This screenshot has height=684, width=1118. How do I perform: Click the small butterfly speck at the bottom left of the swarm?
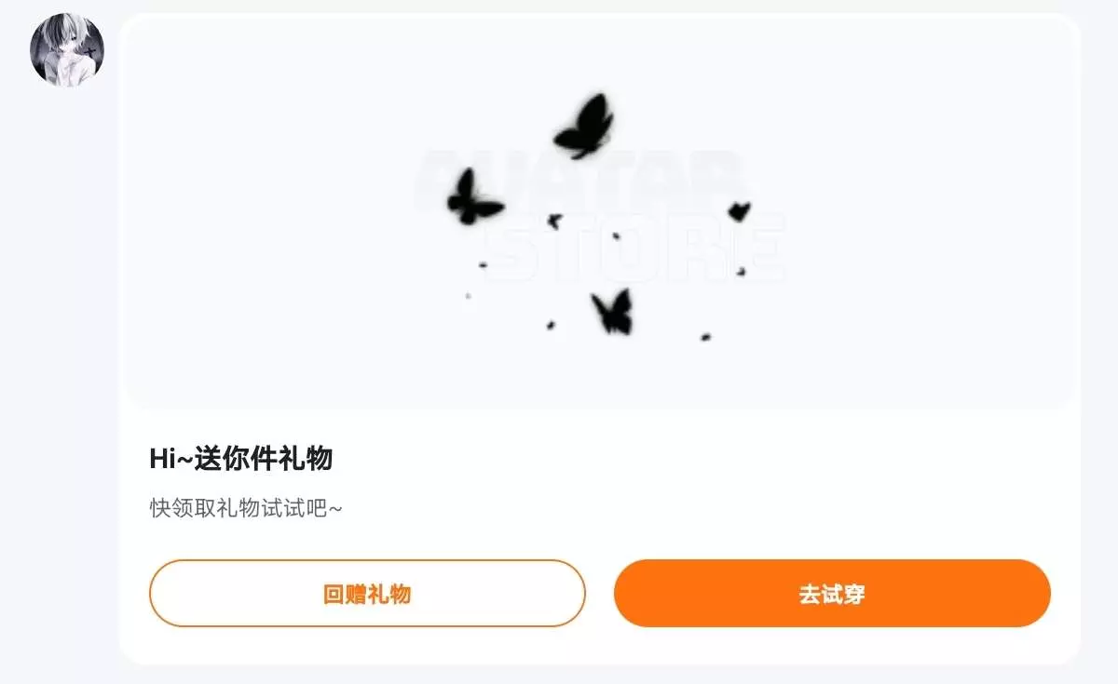551,326
